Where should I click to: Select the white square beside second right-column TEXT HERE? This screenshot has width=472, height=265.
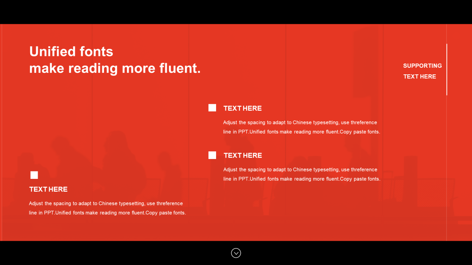(212, 155)
